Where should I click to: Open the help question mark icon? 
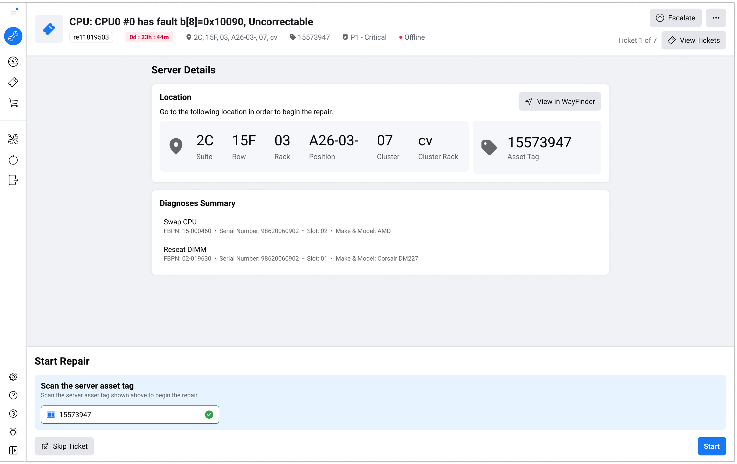click(x=13, y=395)
